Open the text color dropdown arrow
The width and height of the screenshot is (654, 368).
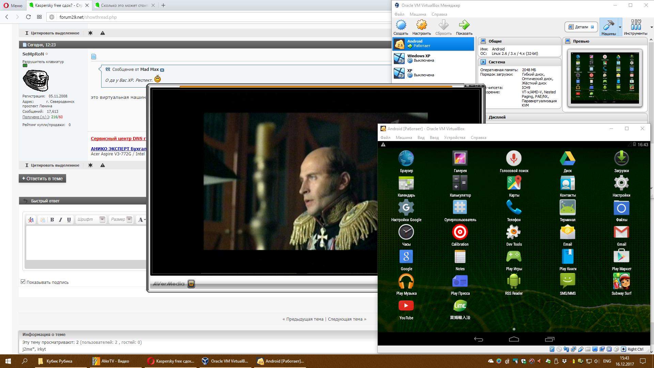tap(145, 220)
